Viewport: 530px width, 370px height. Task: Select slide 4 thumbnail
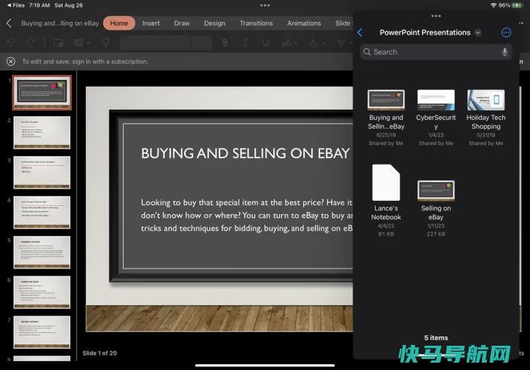pos(42,212)
